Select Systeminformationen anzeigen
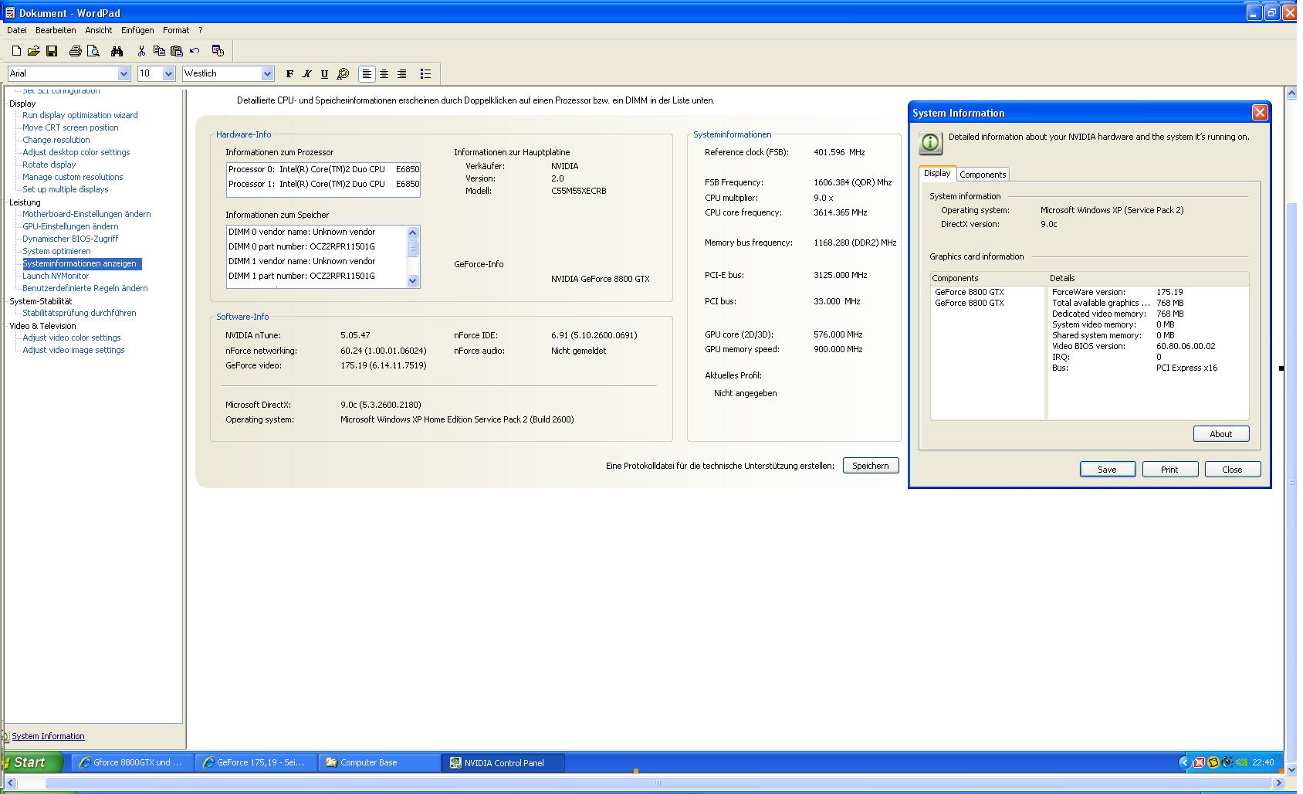Screen dimensions: 1303x794 pyautogui.click(x=82, y=263)
